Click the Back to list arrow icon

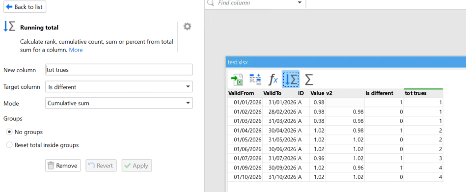tap(9, 7)
